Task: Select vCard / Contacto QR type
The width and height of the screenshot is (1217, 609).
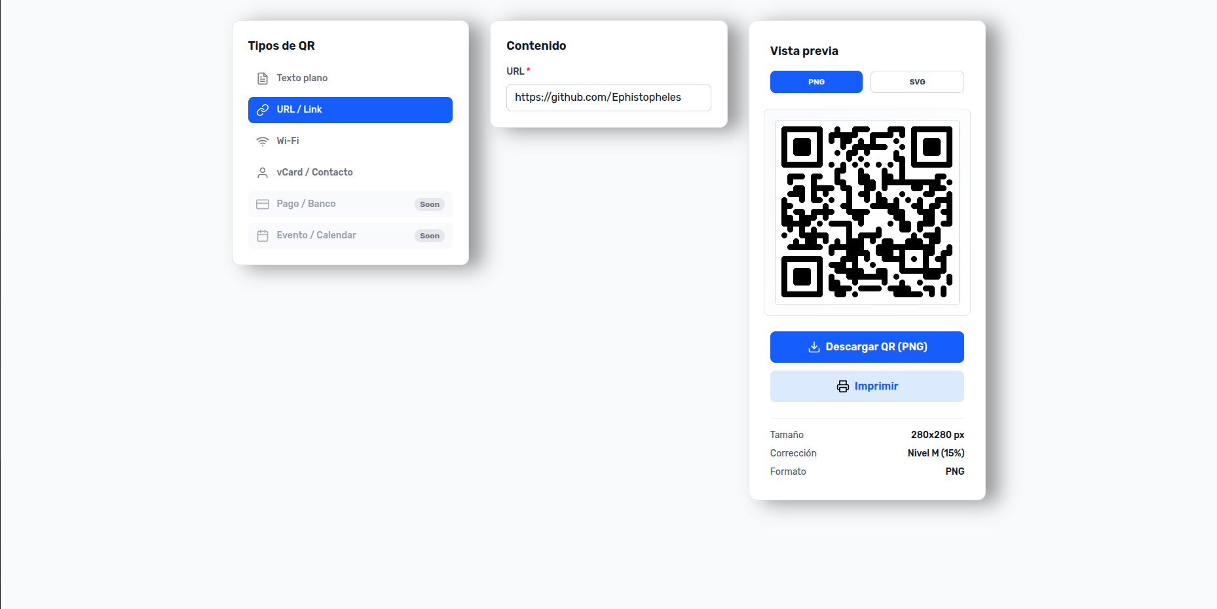Action: coord(350,173)
